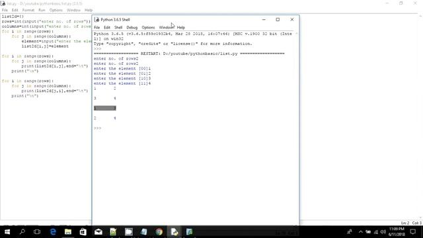Launch Microsoft Edge from taskbar
423x238 pixels.
(x=53, y=232)
